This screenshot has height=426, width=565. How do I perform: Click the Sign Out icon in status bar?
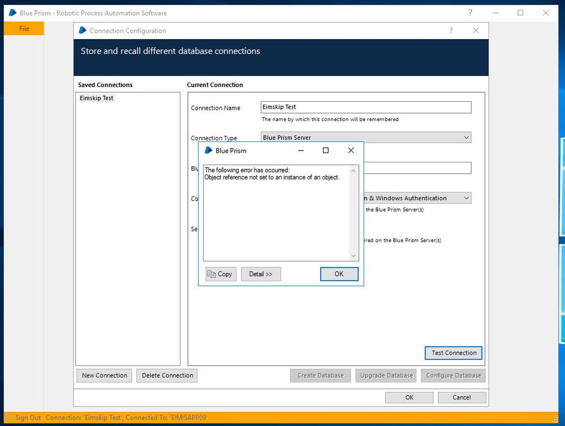pos(10,418)
